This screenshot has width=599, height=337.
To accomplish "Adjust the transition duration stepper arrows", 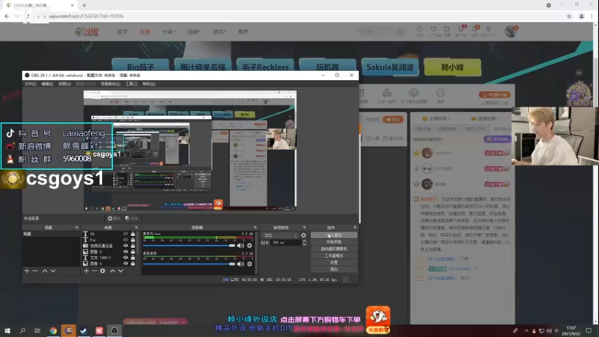I will pos(304,243).
